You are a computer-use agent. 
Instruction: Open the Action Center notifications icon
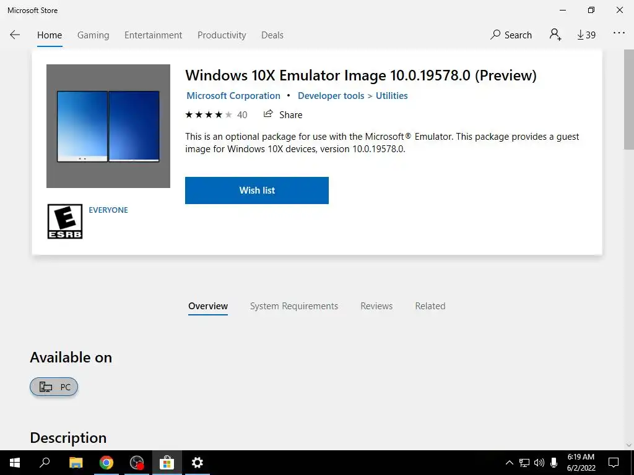click(x=614, y=463)
